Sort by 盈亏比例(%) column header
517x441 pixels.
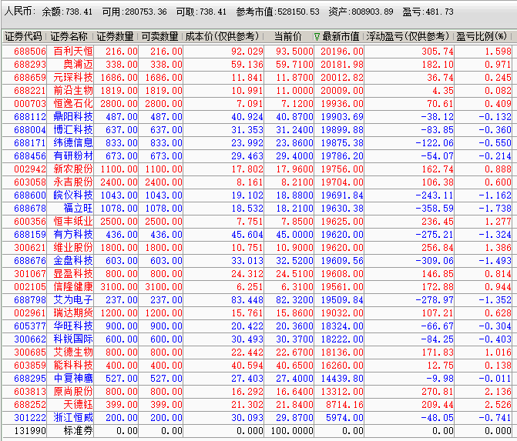(482, 36)
